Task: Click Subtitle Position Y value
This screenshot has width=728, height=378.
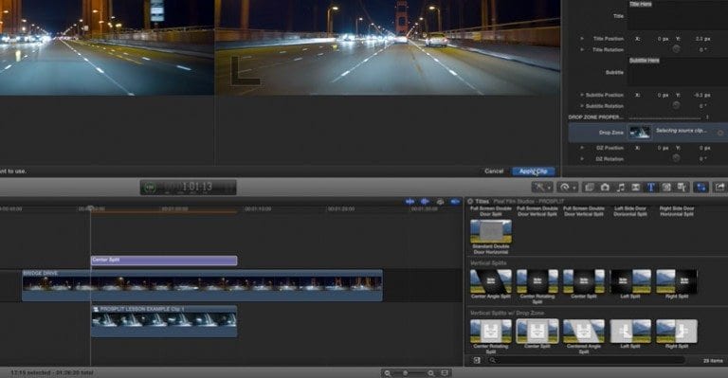Action: coord(702,95)
